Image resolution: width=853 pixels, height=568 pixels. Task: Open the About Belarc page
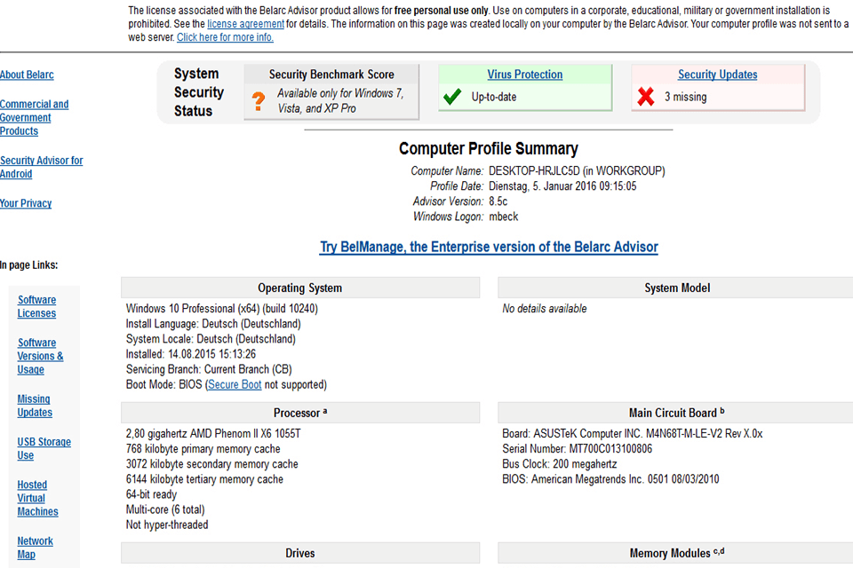(x=27, y=75)
